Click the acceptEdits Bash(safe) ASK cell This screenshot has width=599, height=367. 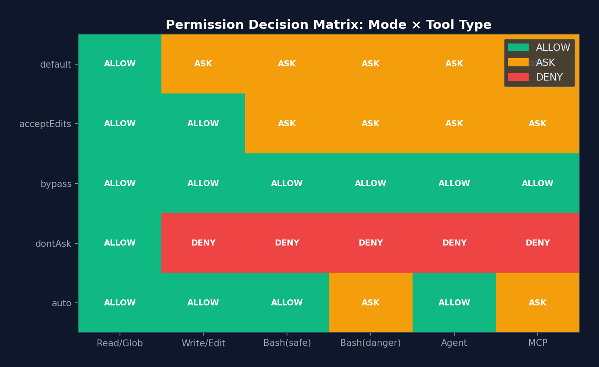(287, 124)
